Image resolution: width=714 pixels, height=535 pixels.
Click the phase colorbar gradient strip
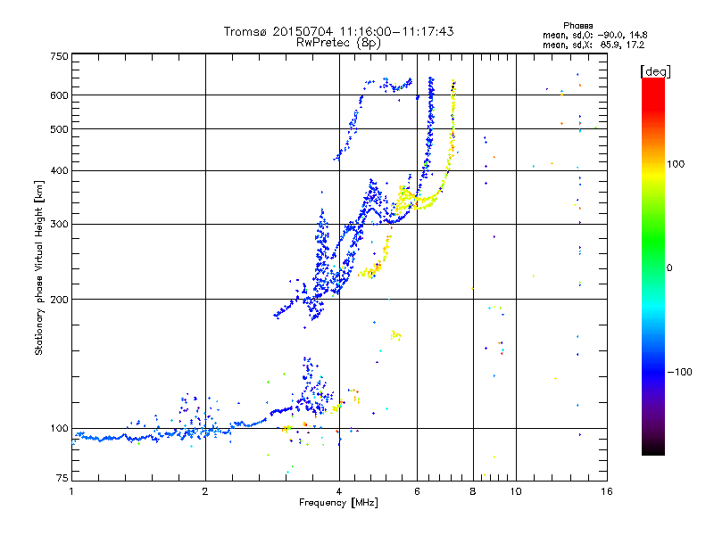[653, 266]
